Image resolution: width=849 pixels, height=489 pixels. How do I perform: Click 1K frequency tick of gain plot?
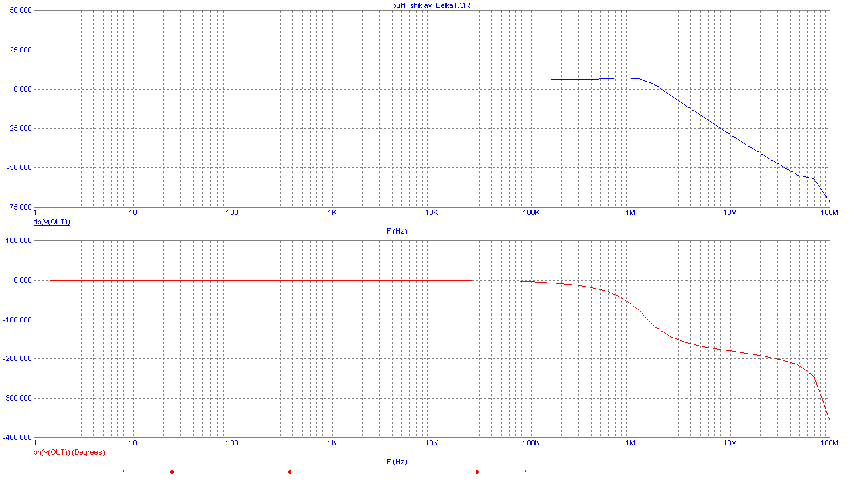point(332,213)
